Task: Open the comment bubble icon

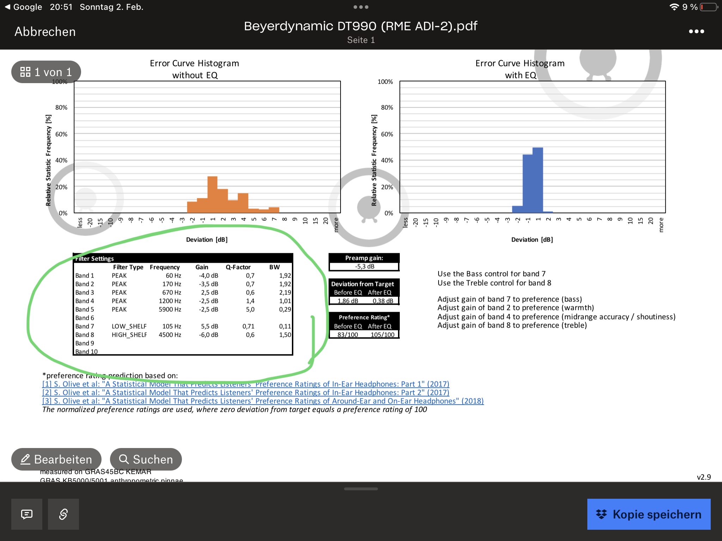Action: 27,514
